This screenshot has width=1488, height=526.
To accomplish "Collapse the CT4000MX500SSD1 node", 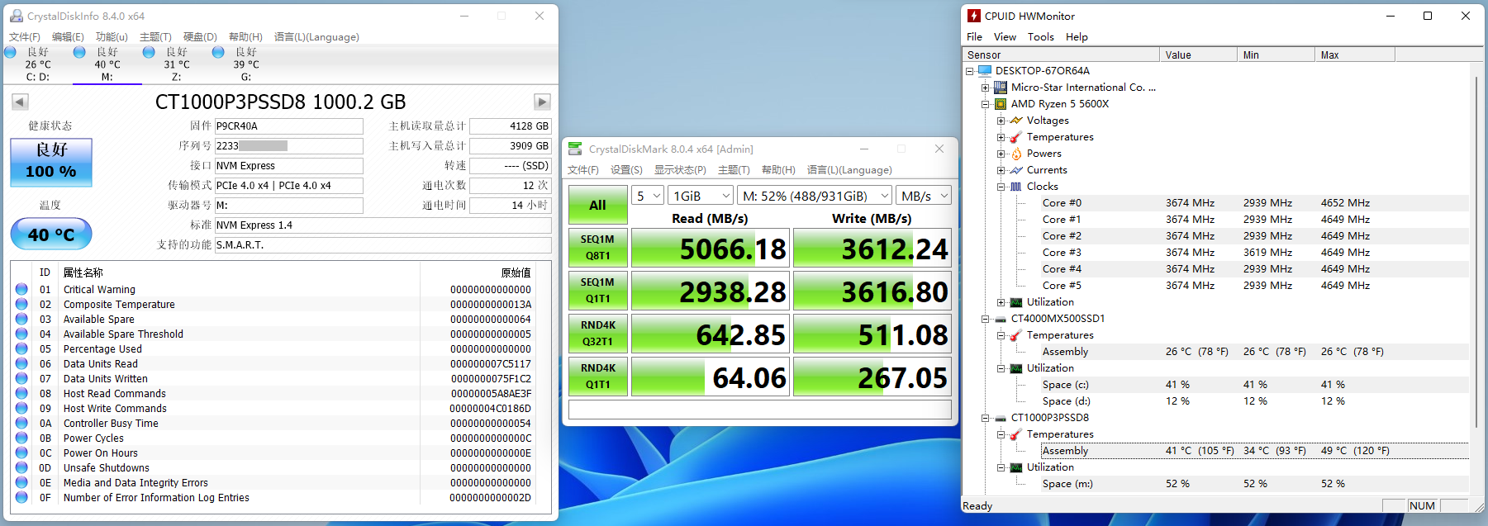I will point(985,319).
